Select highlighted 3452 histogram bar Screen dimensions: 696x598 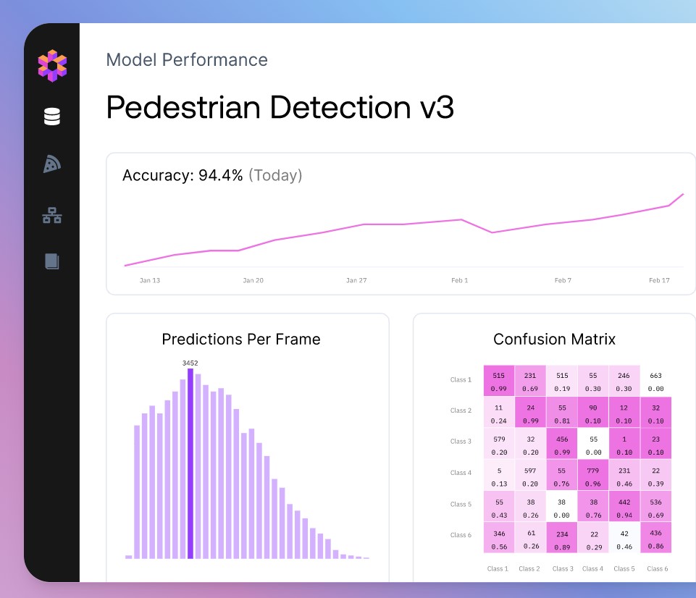(190, 463)
